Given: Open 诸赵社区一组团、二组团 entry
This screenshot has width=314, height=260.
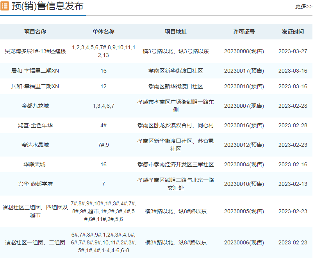Looking at the screenshot, I should [35, 242].
